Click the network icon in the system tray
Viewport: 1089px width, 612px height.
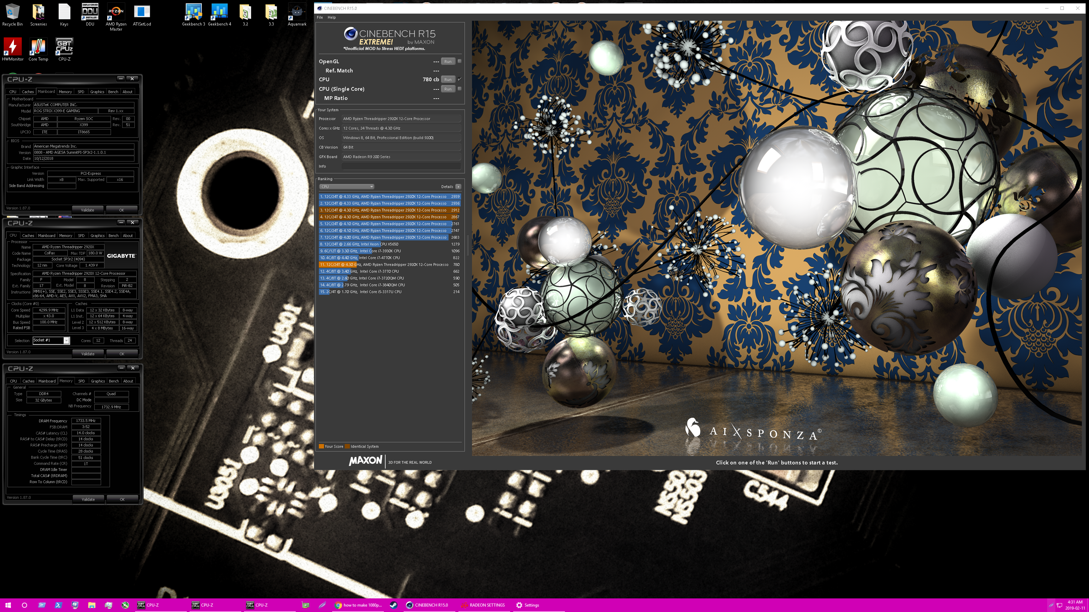pos(1059,605)
